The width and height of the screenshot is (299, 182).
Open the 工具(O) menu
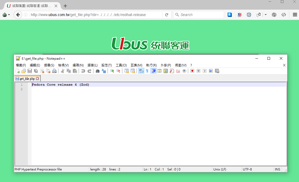121,65
